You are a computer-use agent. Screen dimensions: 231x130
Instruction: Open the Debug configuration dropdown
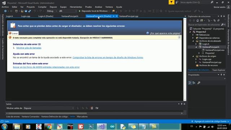52,11
